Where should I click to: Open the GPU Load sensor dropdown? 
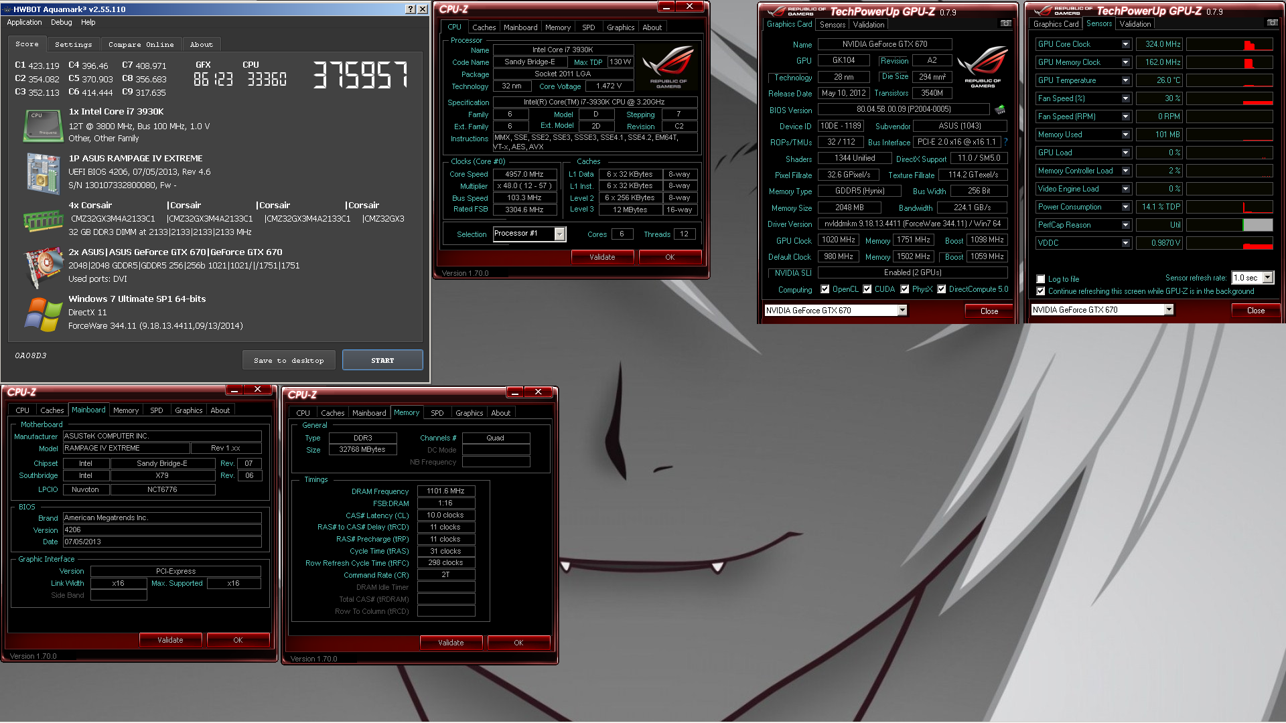pyautogui.click(x=1126, y=153)
